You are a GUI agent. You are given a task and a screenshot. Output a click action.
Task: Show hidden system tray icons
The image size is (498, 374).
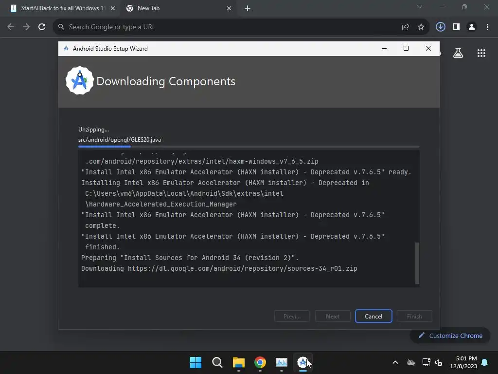(x=395, y=362)
